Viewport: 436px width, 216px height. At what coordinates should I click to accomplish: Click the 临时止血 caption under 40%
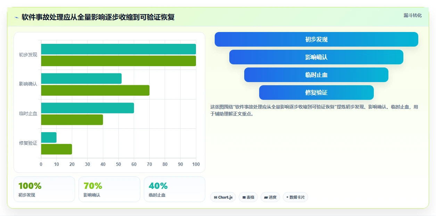(x=157, y=195)
